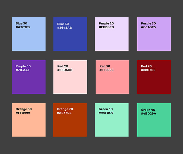Click the 'Green 40' name label

(x=148, y=110)
